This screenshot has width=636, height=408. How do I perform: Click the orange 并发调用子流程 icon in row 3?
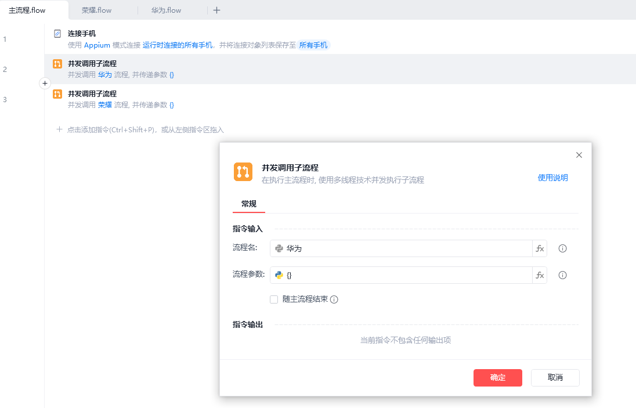57,94
